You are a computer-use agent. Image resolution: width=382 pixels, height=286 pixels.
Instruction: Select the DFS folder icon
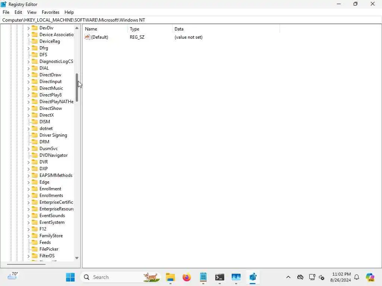coord(35,54)
